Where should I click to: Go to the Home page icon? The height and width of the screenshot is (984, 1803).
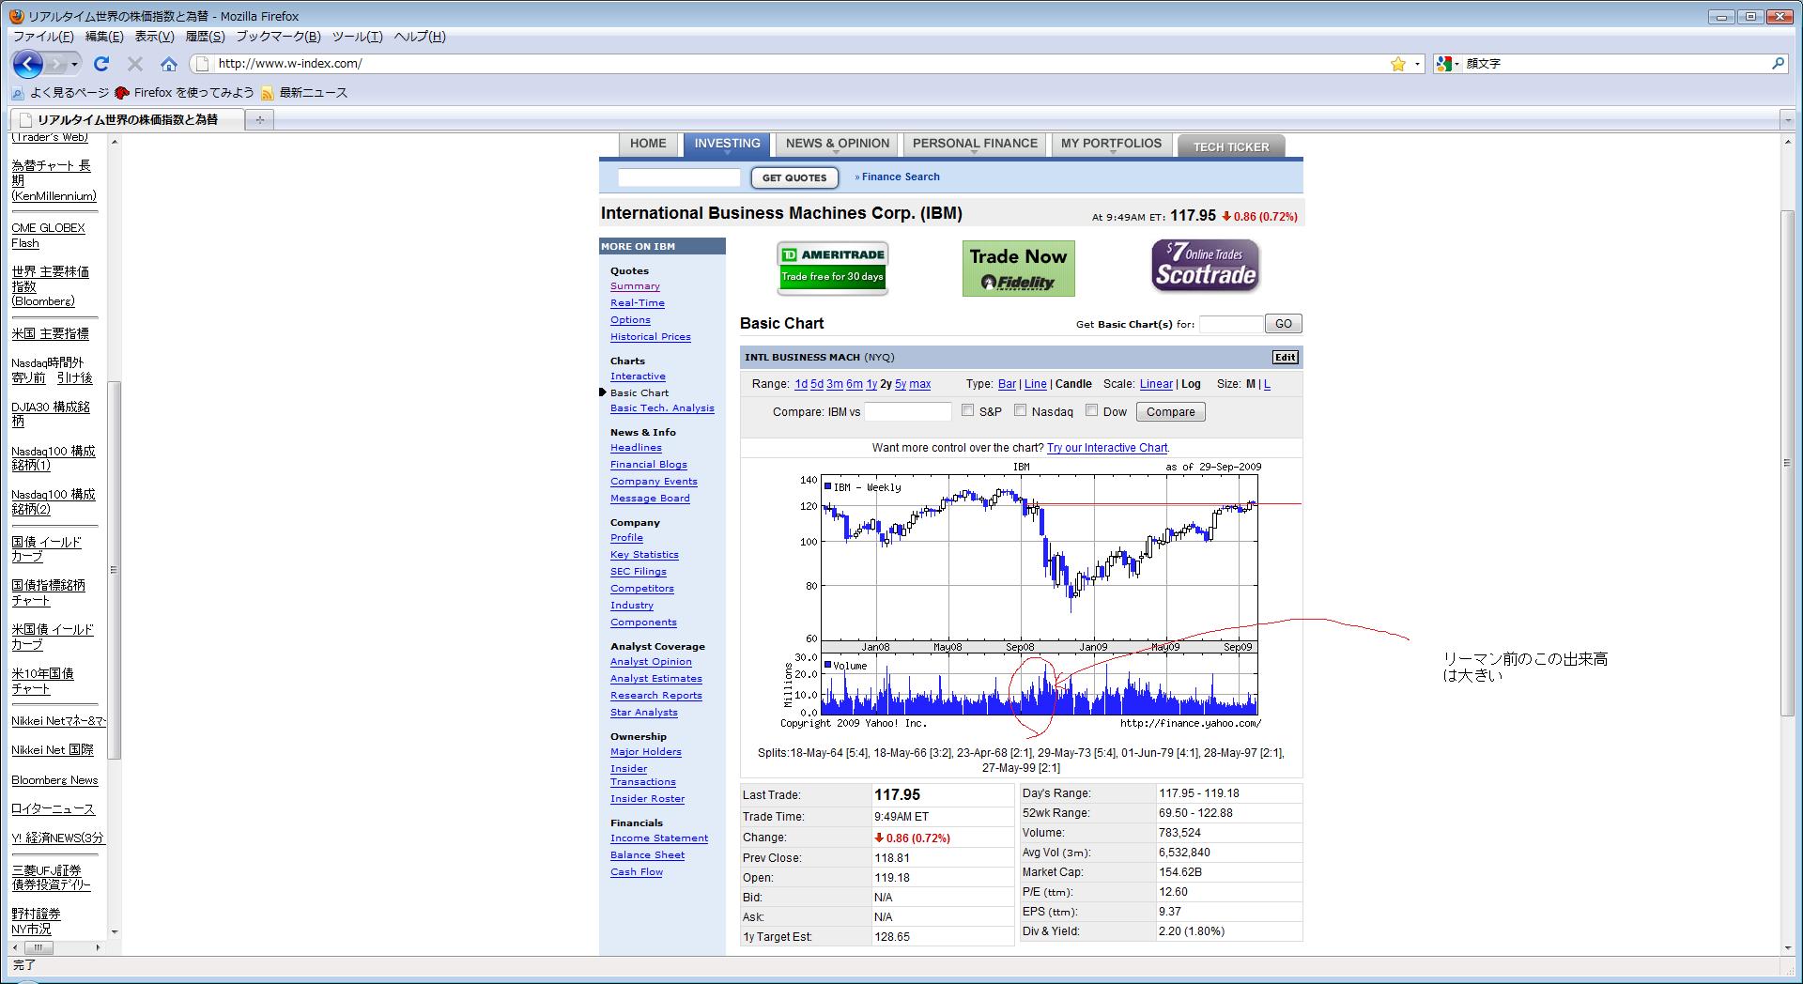pyautogui.click(x=169, y=64)
